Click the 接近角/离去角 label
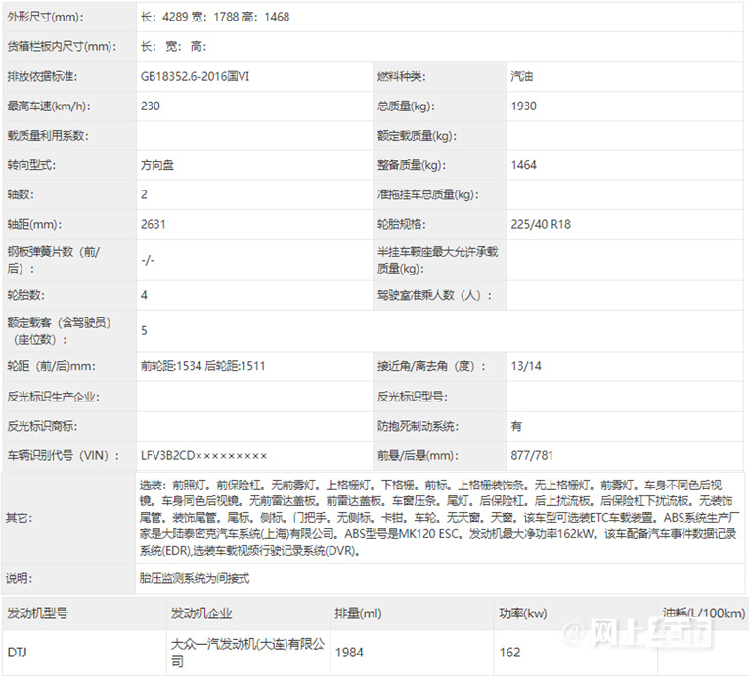This screenshot has width=749, height=676. (x=431, y=366)
